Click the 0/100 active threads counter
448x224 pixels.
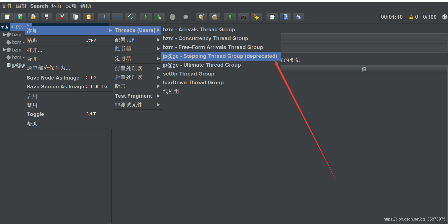tap(430, 17)
